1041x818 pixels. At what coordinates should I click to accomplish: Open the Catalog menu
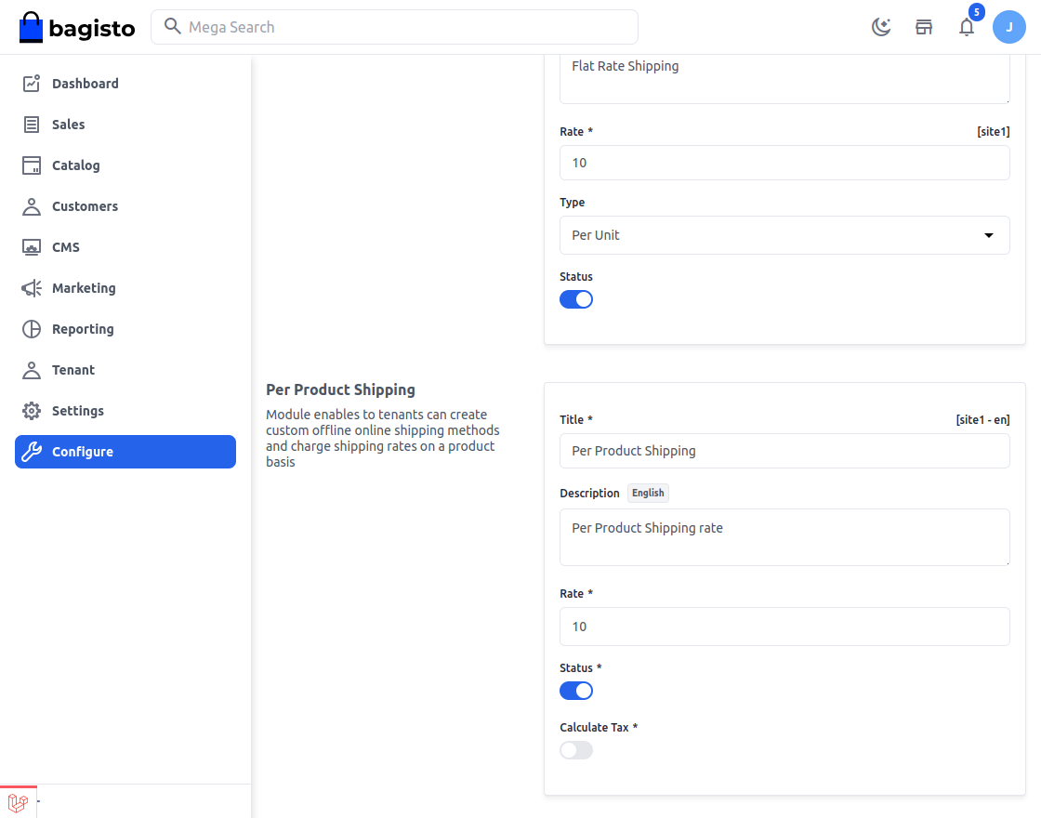click(x=75, y=165)
